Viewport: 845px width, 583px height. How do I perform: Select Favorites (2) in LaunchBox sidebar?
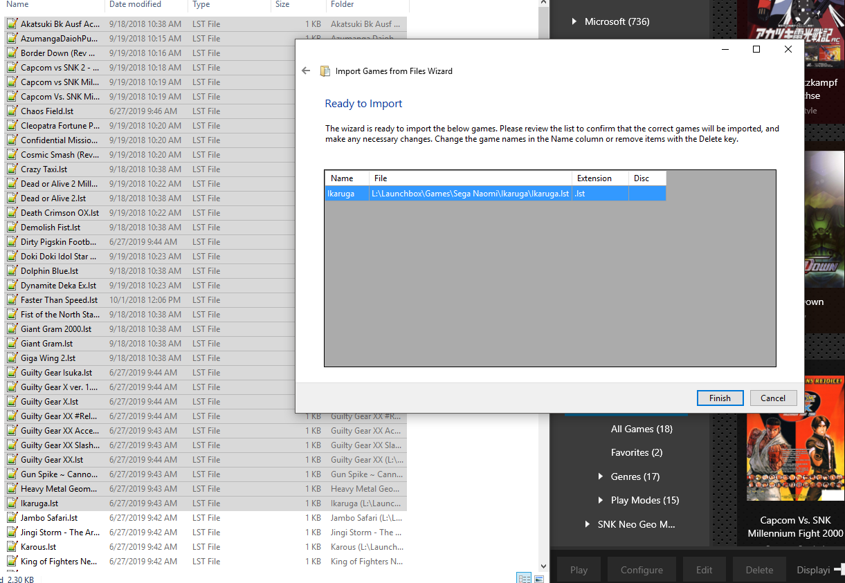tap(637, 452)
